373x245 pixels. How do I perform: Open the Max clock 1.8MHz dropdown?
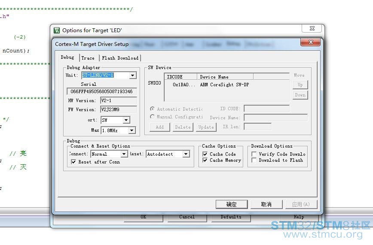coord(132,130)
